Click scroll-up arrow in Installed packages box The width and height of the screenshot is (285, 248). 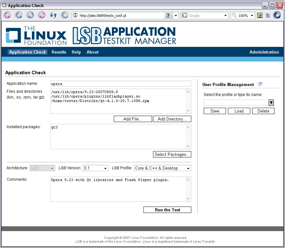188,127
